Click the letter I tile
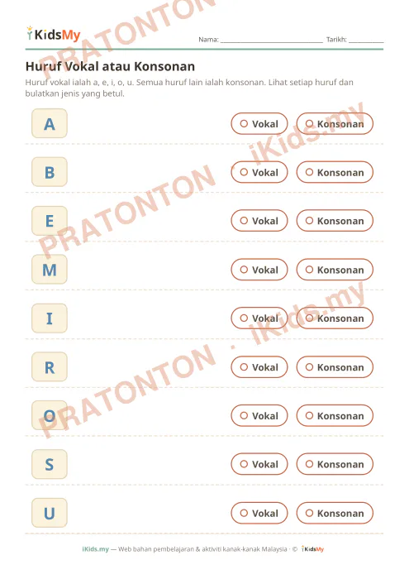The height and width of the screenshot is (579, 409). pos(50,318)
